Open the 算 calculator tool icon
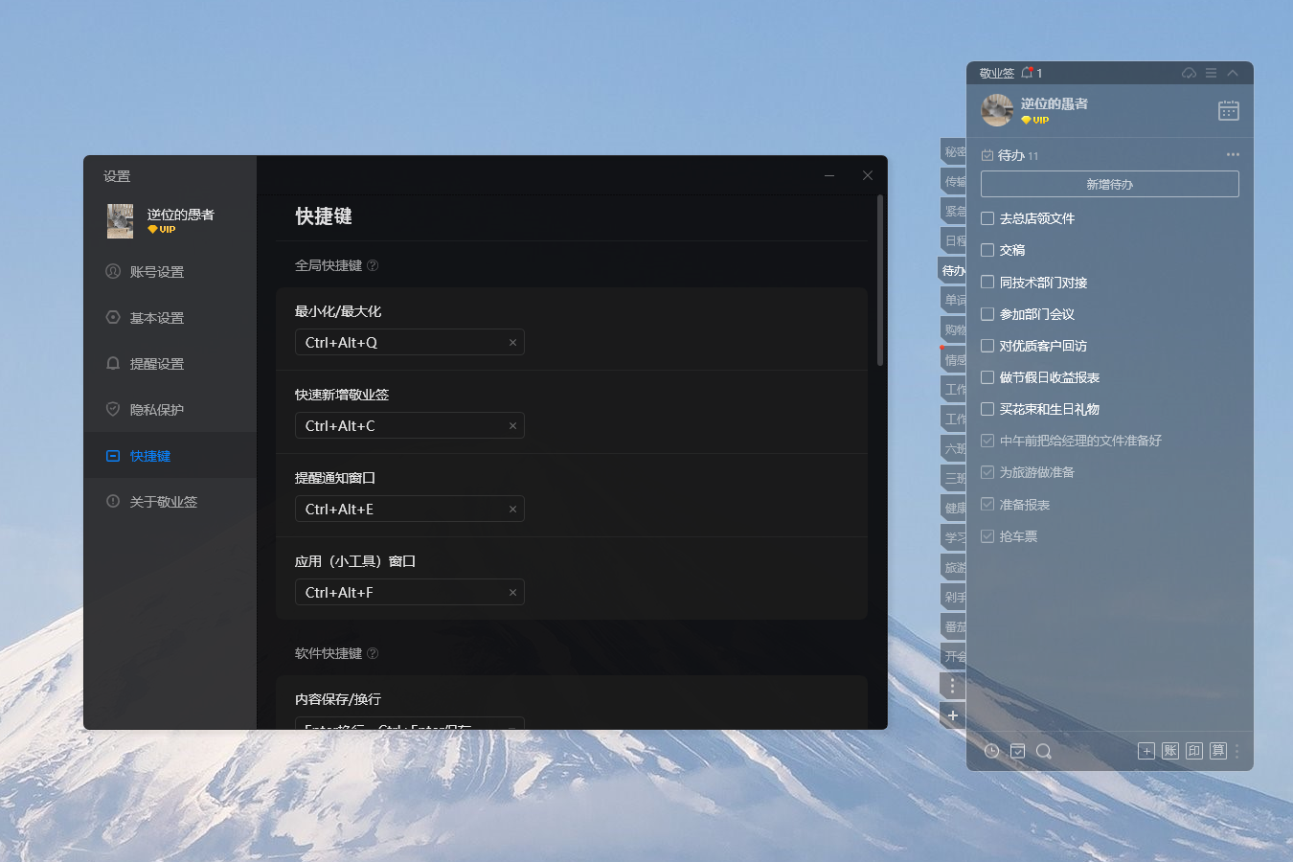The image size is (1293, 862). click(1217, 751)
